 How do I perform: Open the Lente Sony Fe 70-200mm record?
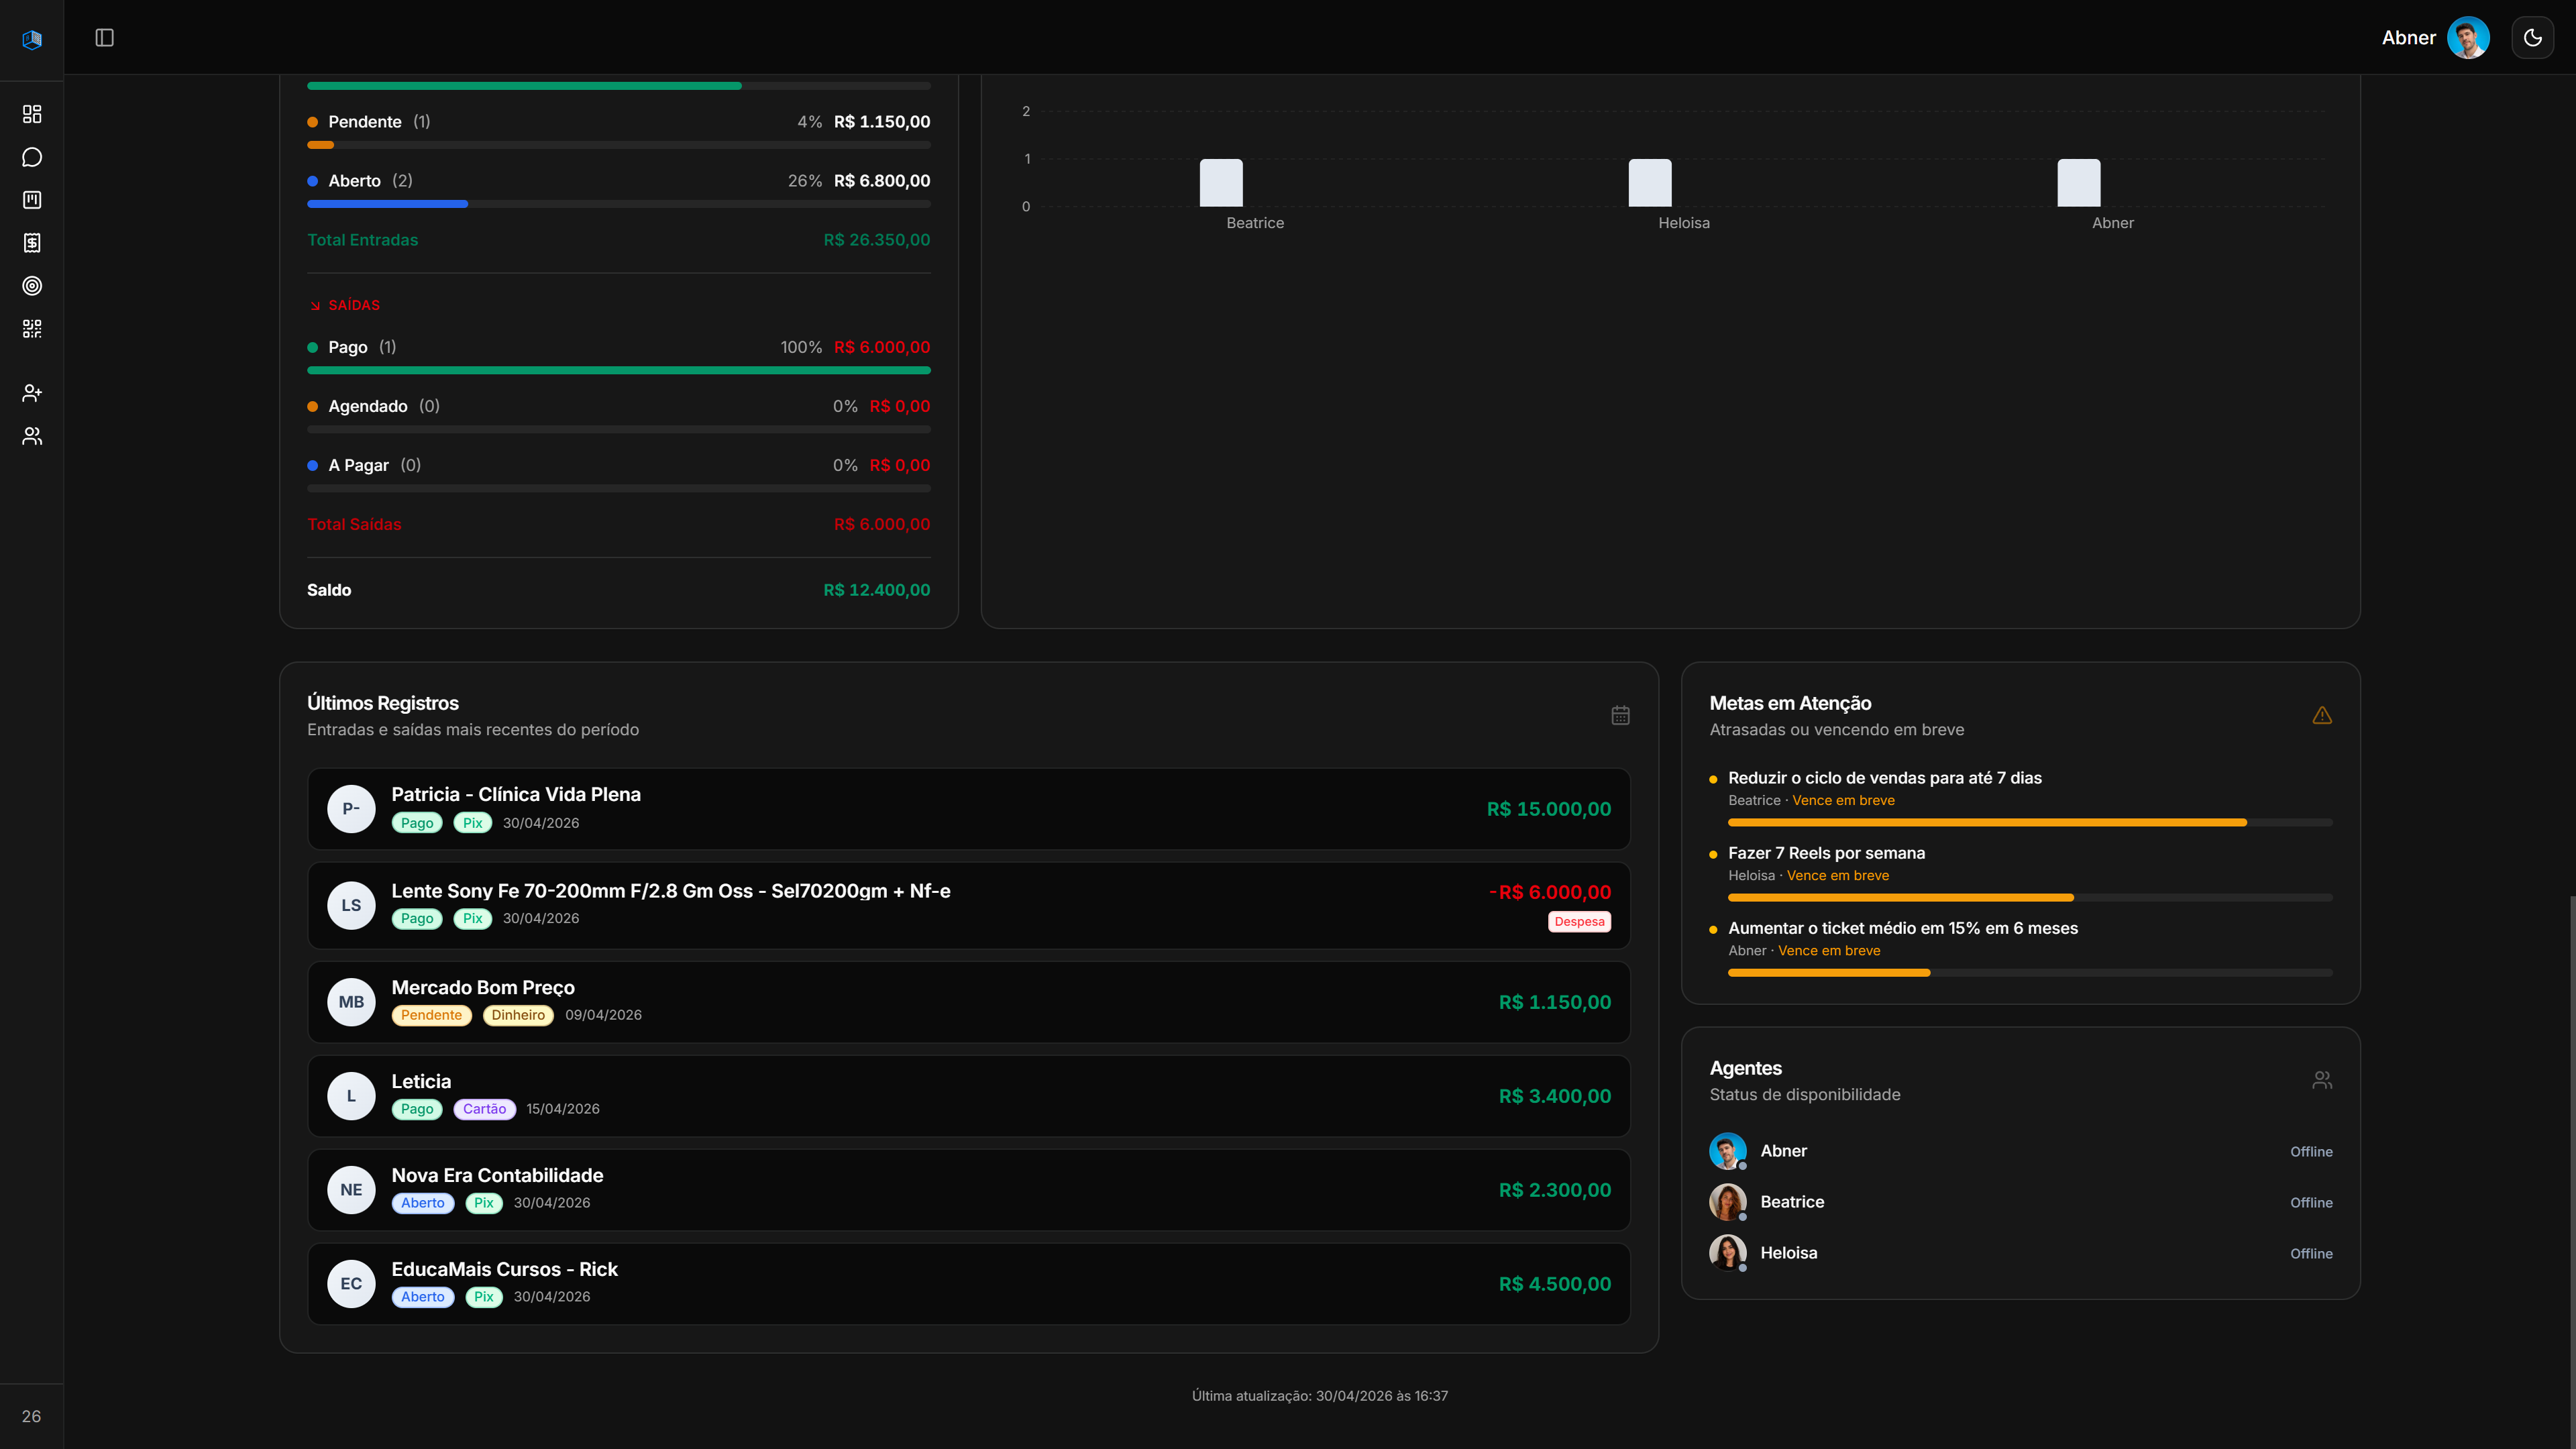click(969, 905)
